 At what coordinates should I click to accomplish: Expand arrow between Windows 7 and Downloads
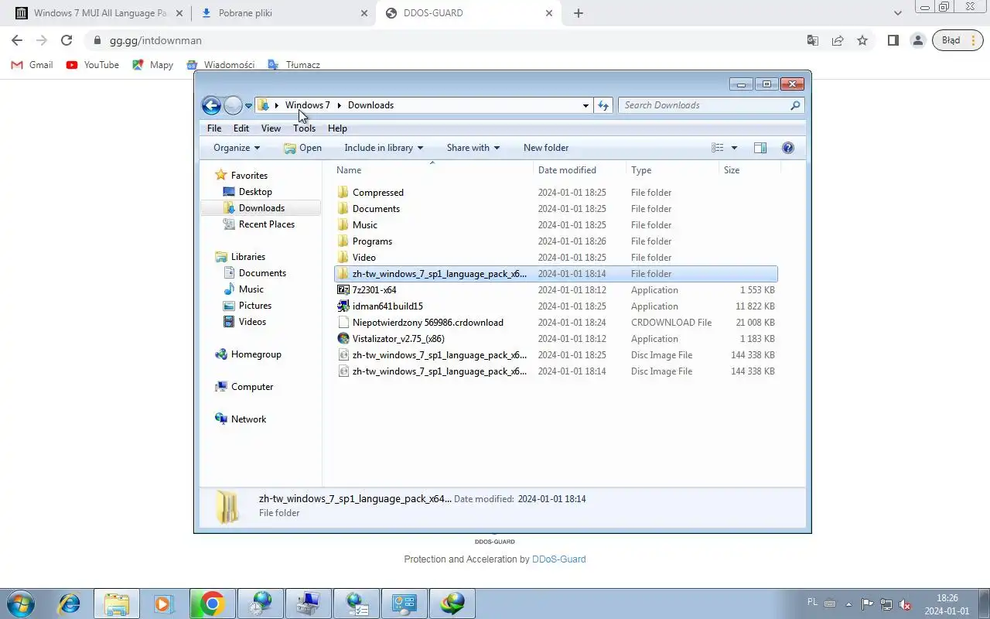coord(339,105)
